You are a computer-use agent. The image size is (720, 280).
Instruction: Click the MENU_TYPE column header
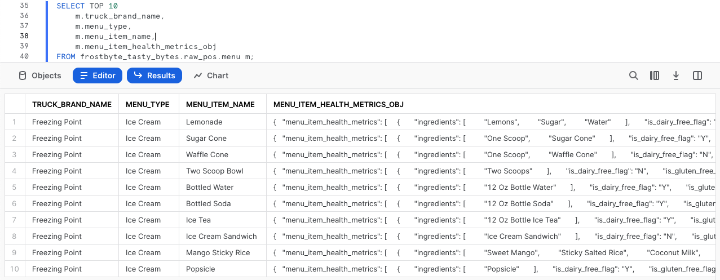(148, 104)
